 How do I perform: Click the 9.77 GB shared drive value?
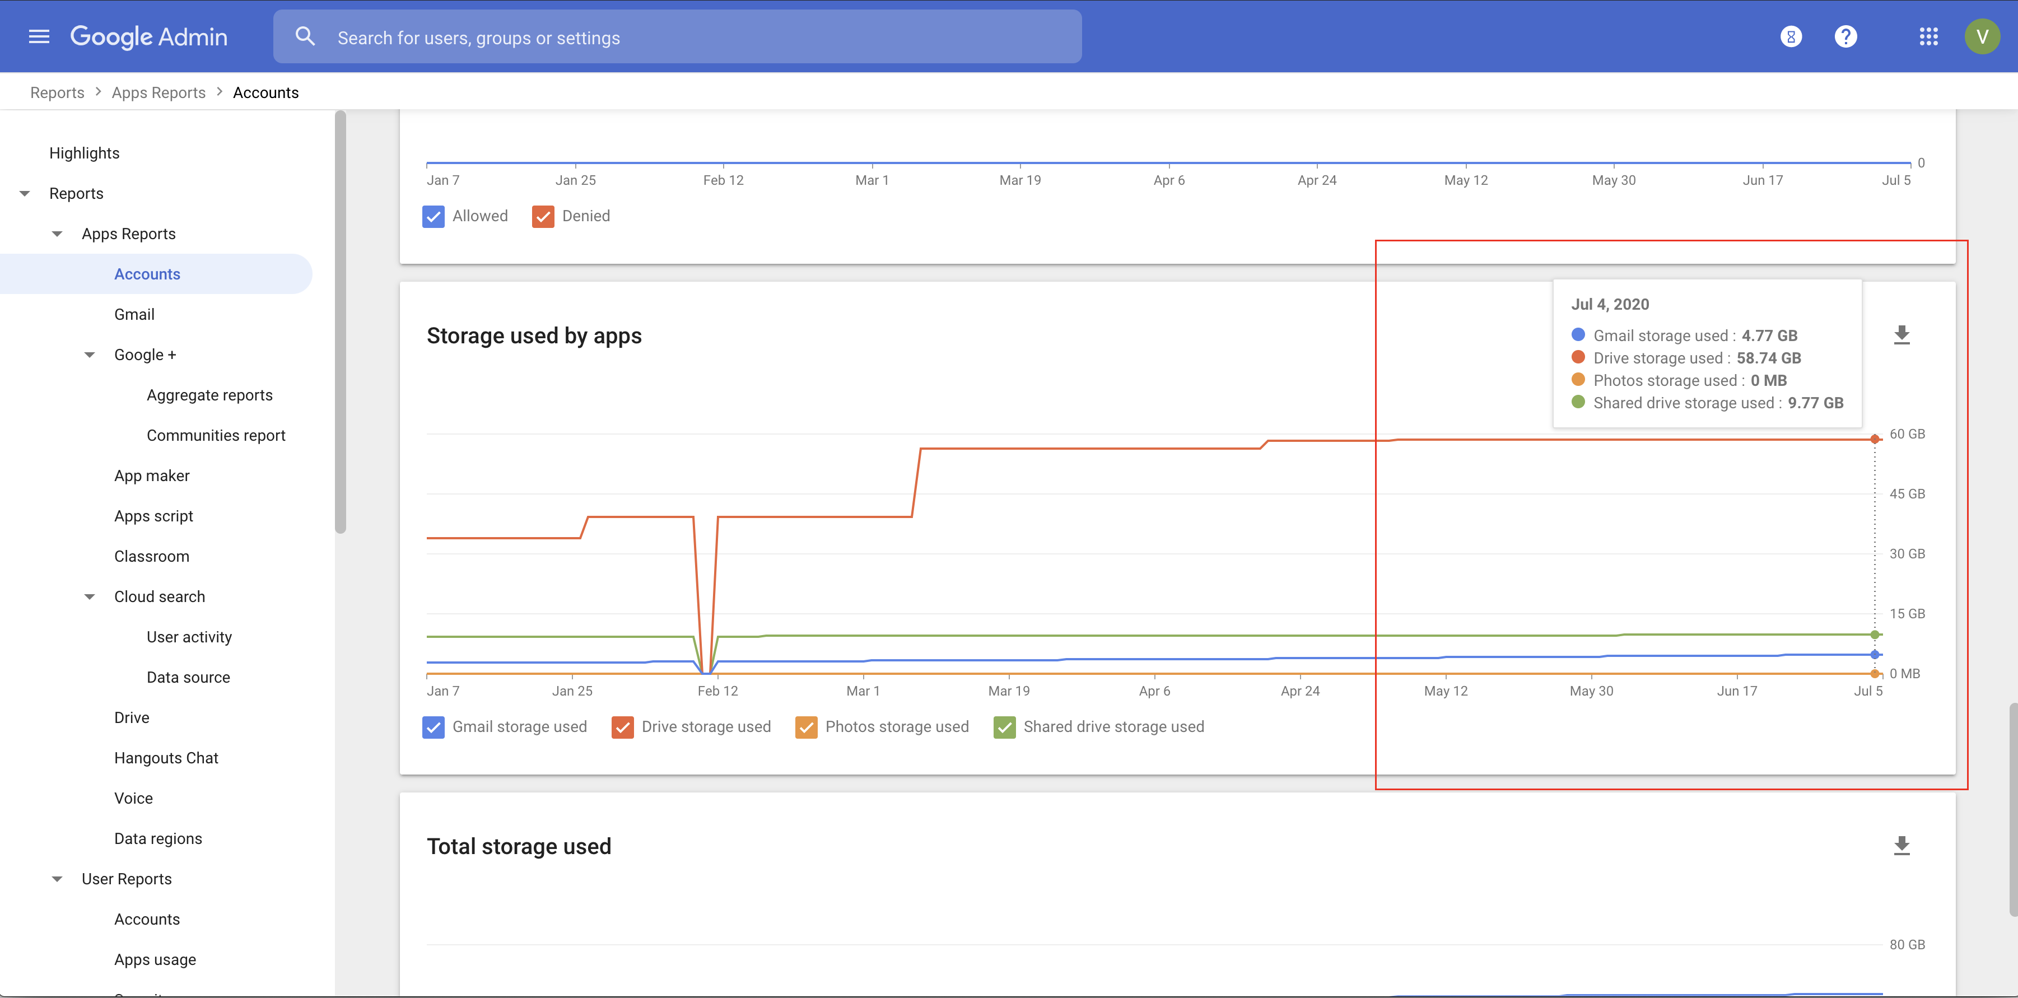[1815, 403]
